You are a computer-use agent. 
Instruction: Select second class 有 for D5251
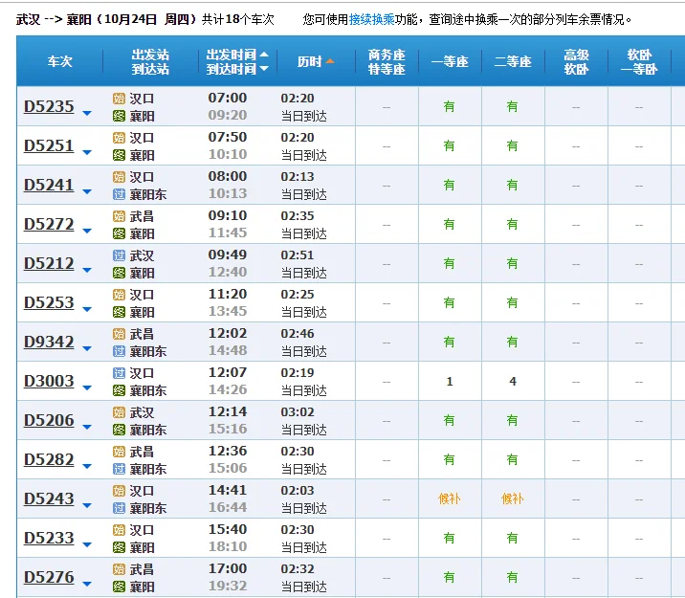point(512,145)
